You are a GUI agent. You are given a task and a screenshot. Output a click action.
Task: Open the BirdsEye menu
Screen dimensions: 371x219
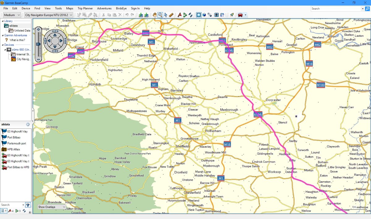(x=121, y=8)
